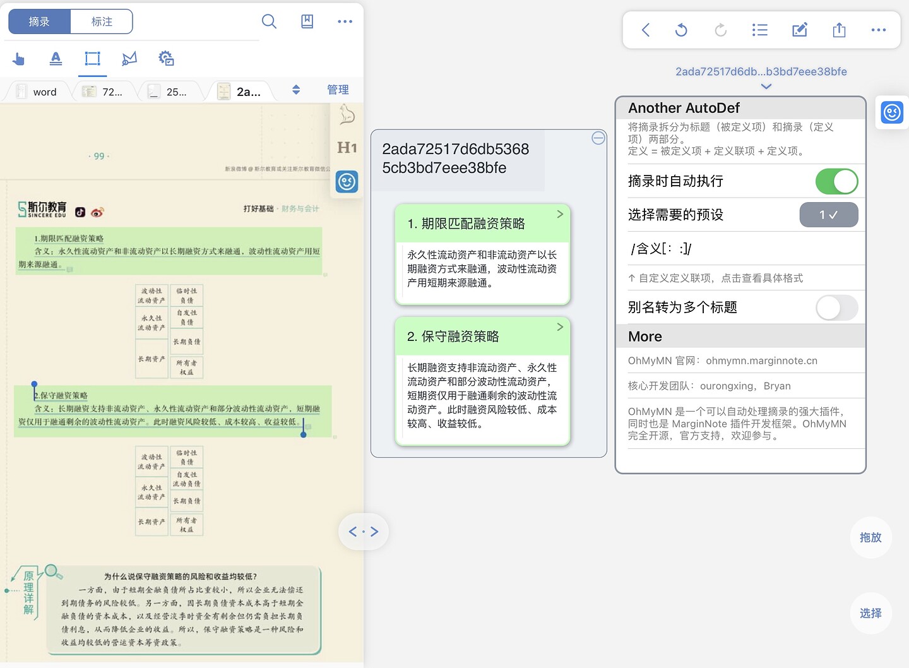The width and height of the screenshot is (909, 668).
Task: Open mindmap more options menu
Action: [x=878, y=30]
